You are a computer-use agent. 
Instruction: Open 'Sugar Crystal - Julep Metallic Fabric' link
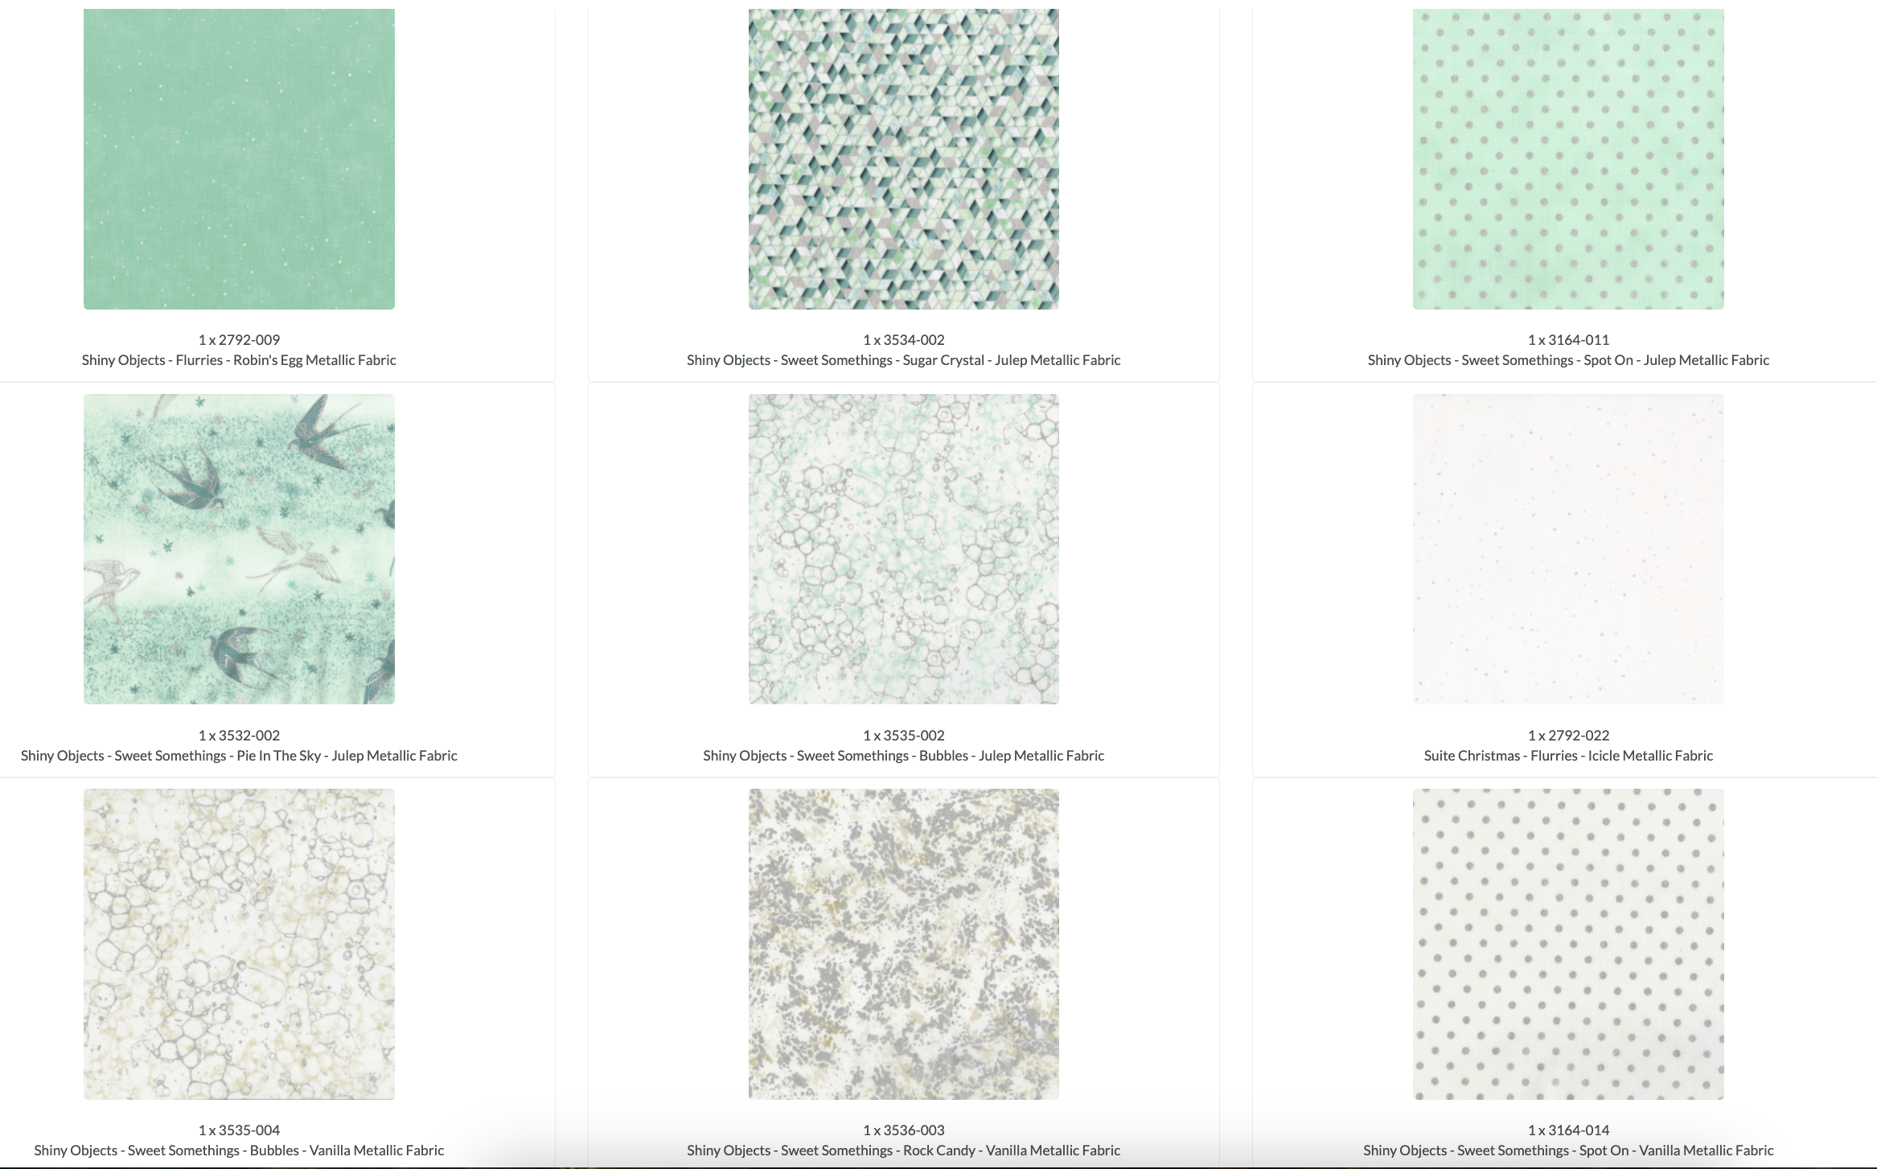pyautogui.click(x=903, y=360)
